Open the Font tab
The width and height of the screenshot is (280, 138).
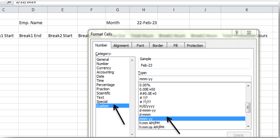point(140,45)
